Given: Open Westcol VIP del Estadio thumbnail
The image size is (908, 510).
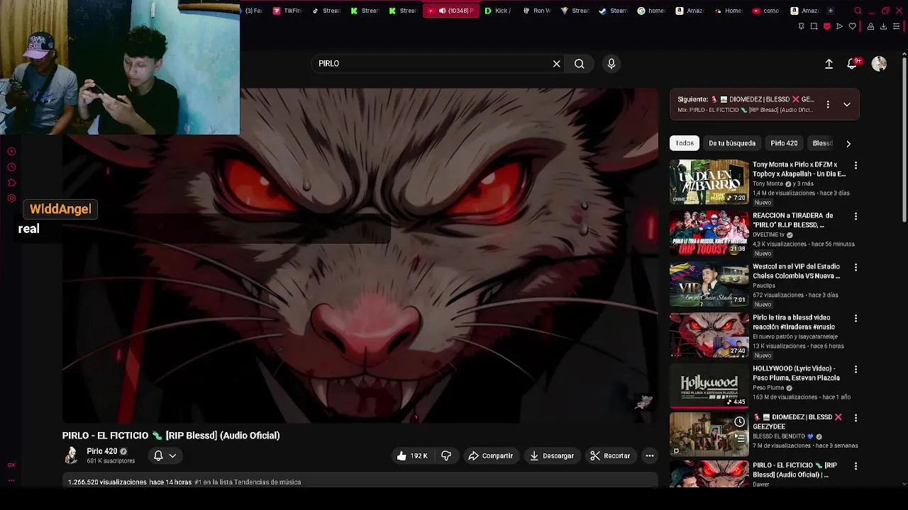Looking at the screenshot, I should (x=709, y=283).
